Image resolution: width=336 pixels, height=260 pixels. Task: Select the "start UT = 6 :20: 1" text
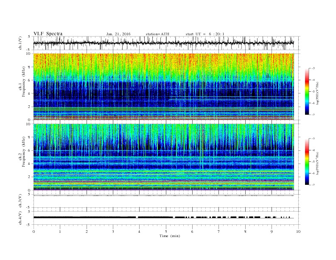[x=205, y=34]
